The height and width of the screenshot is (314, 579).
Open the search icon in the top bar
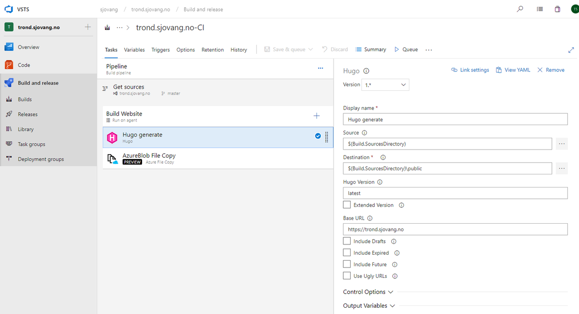pyautogui.click(x=520, y=9)
